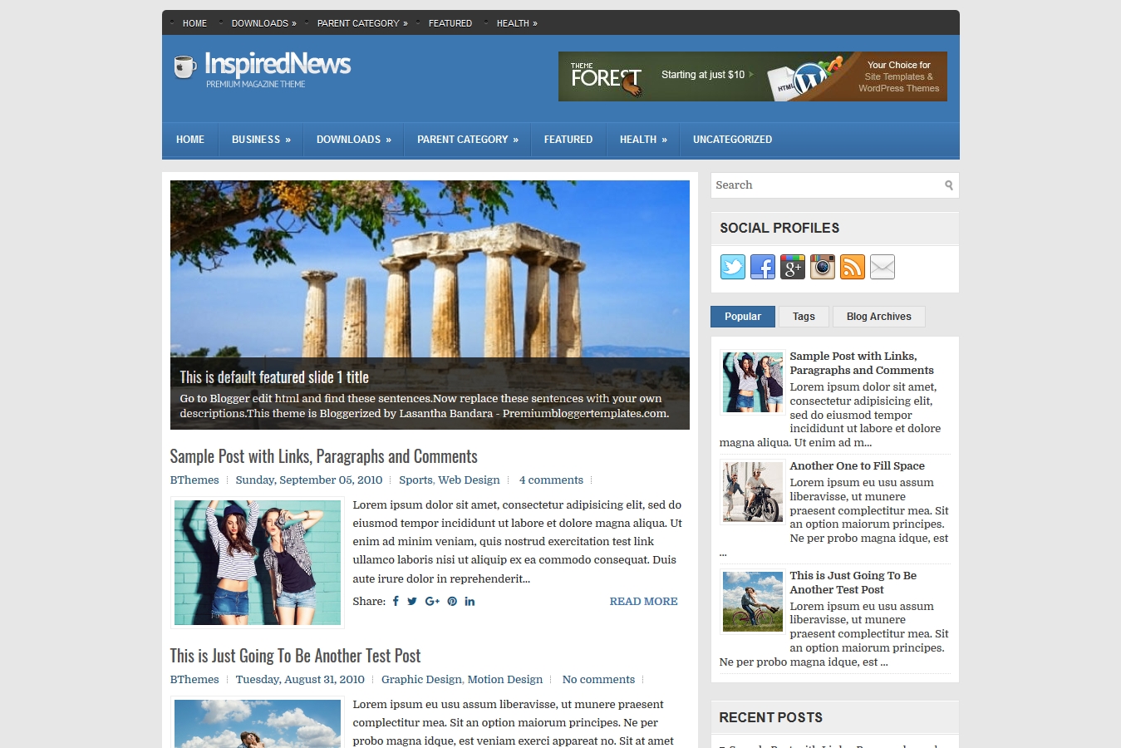Screen dimensions: 1121x748
Task: Expand Health menu in main navigation
Action: click(x=643, y=140)
